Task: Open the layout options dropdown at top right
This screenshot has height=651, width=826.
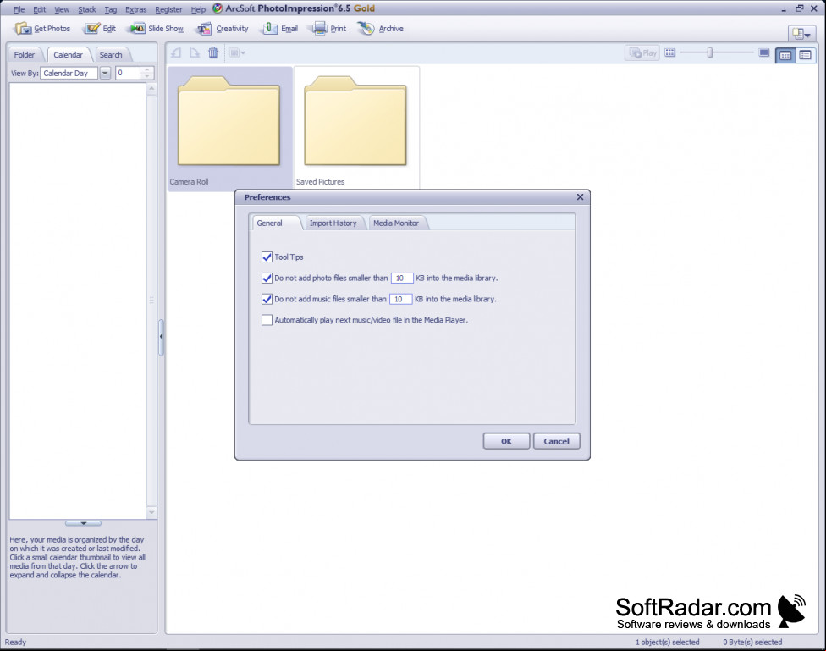Action: (801, 34)
